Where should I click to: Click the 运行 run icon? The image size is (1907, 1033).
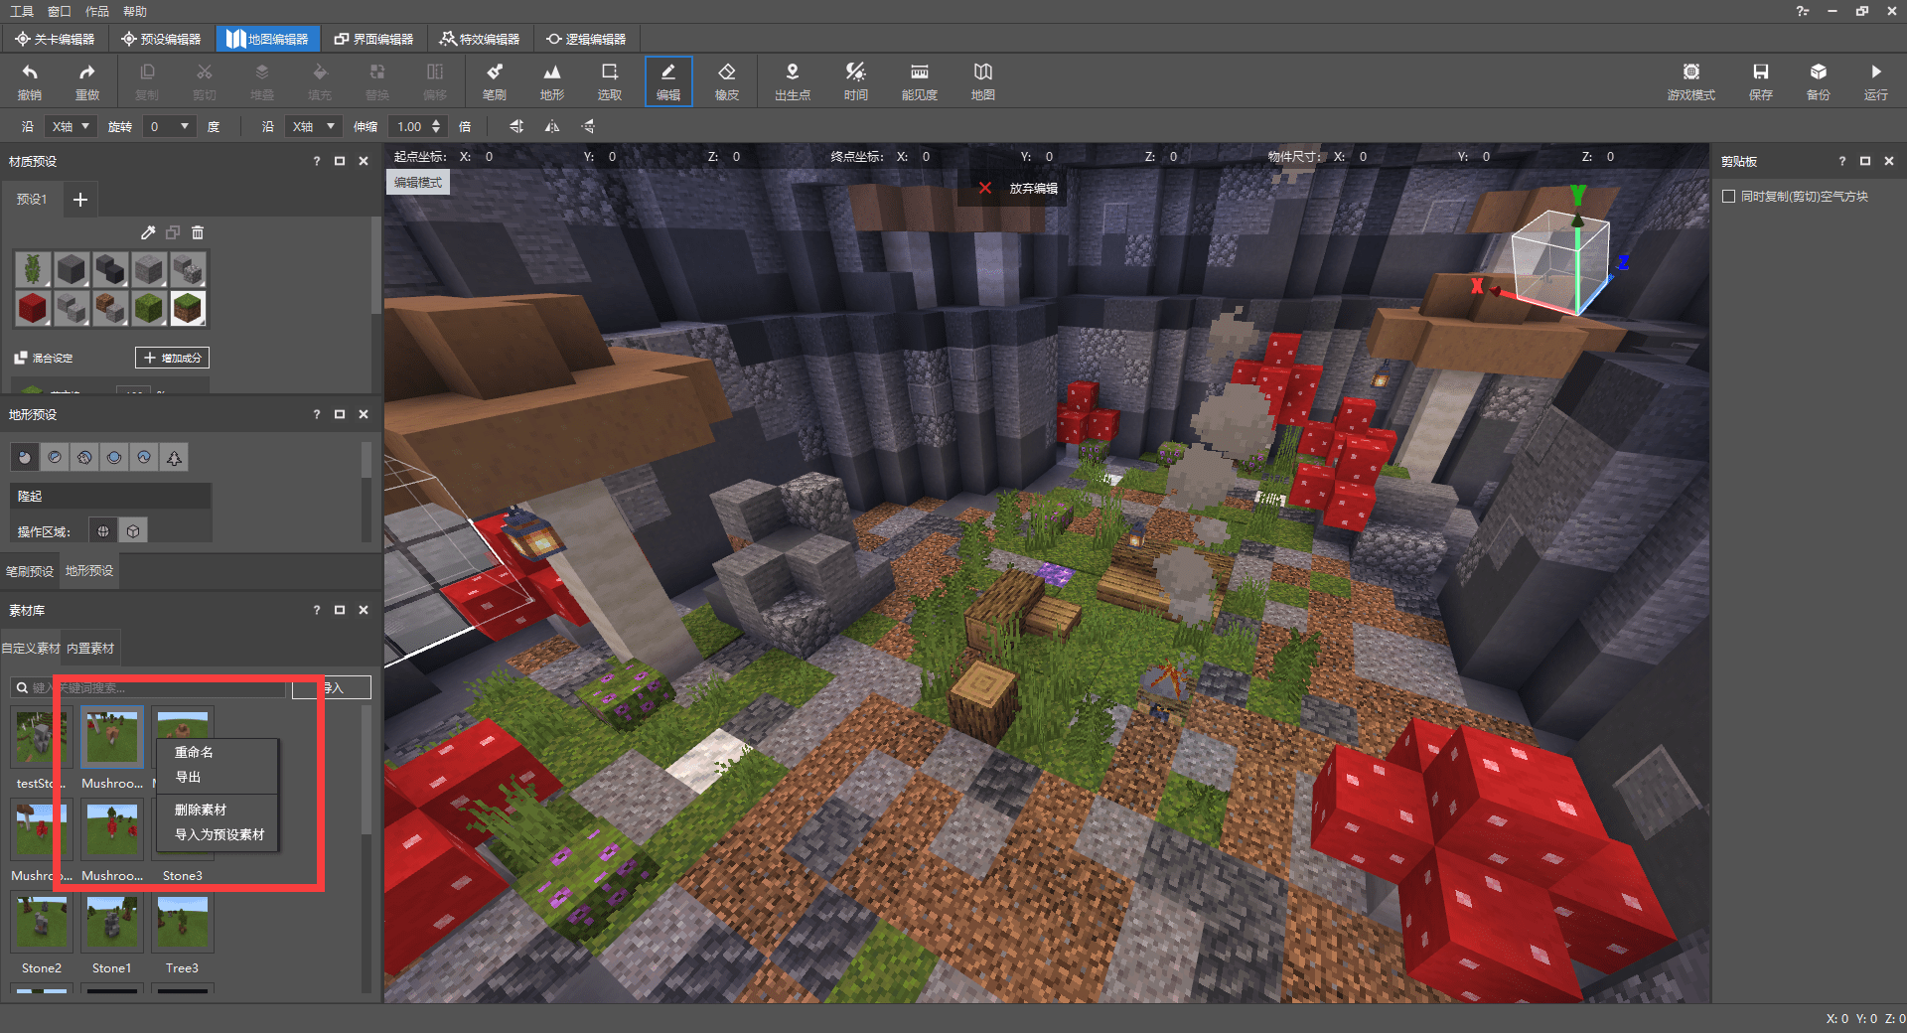(1876, 79)
